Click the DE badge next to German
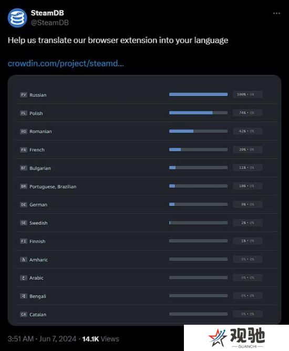The image size is (289, 351). pos(24,204)
